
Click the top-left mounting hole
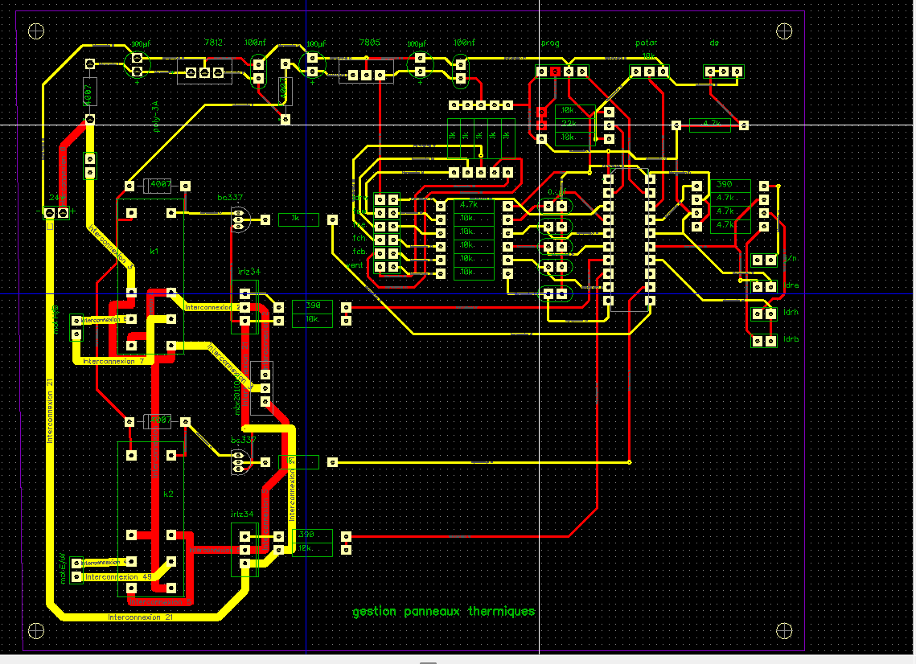[36, 31]
